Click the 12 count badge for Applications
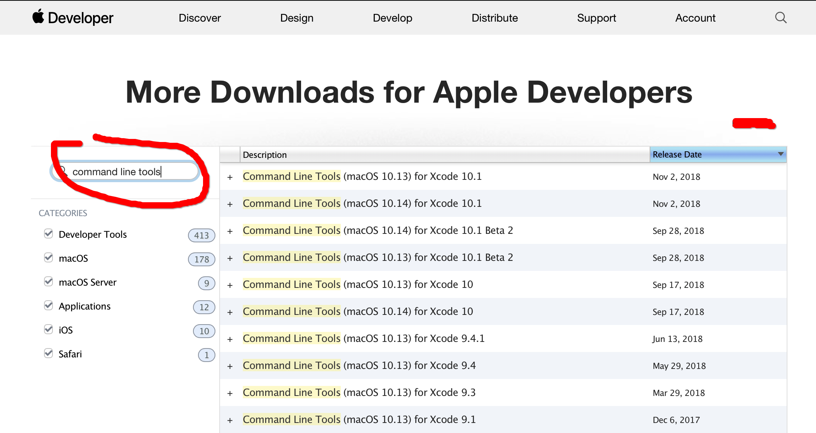This screenshot has width=816, height=433. 204,307
